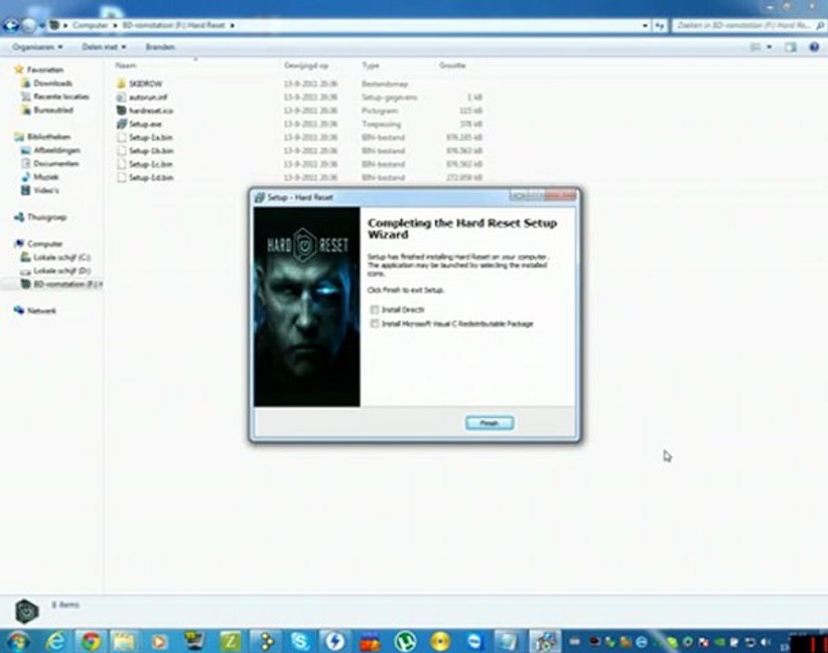The height and width of the screenshot is (653, 828).
Task: Open Video's library in the sidebar
Action: (46, 190)
